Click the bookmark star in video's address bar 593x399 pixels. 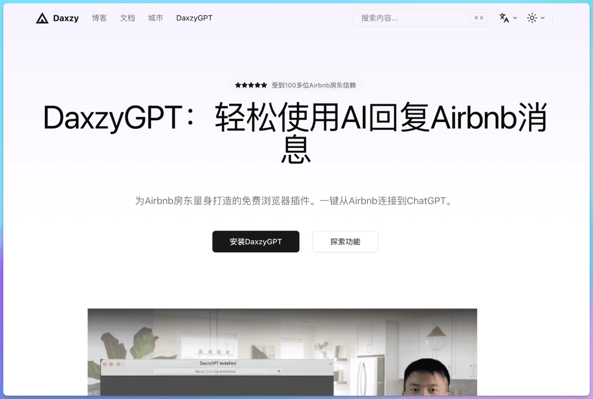click(279, 371)
